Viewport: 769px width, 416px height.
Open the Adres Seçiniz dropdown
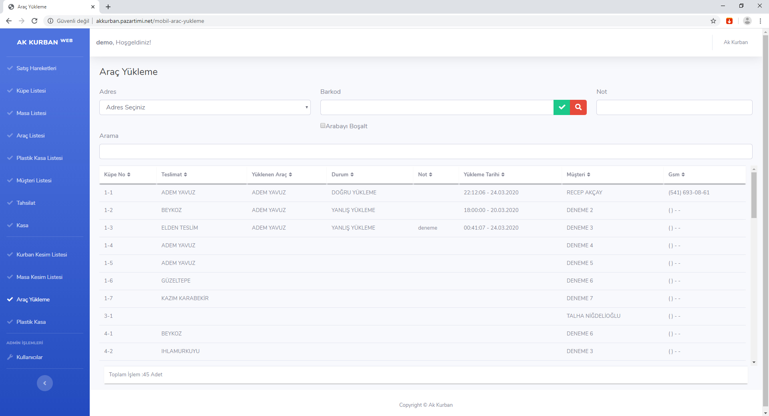[205, 107]
